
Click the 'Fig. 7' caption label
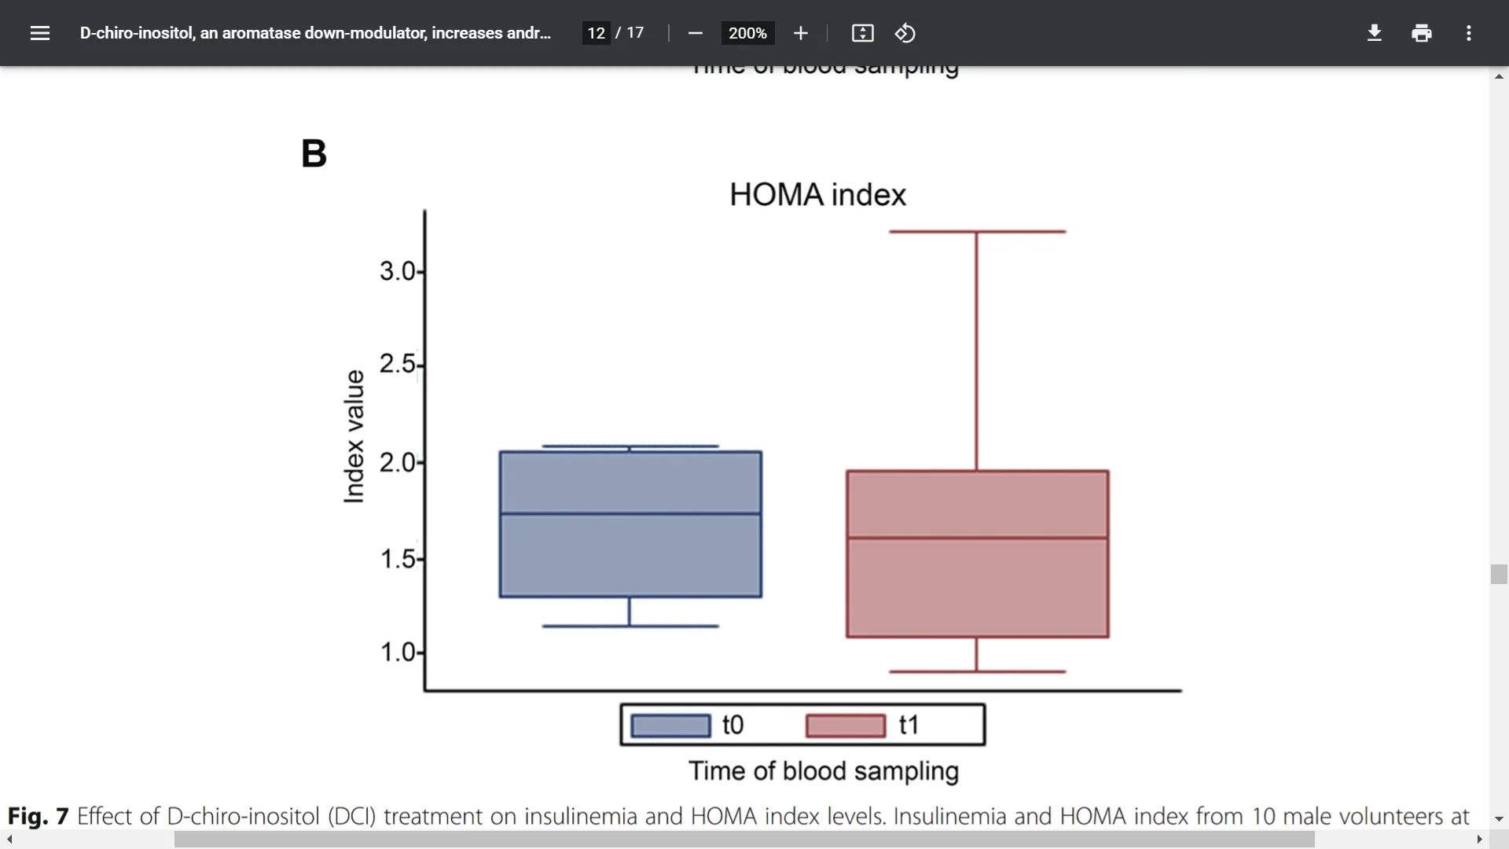click(x=38, y=816)
